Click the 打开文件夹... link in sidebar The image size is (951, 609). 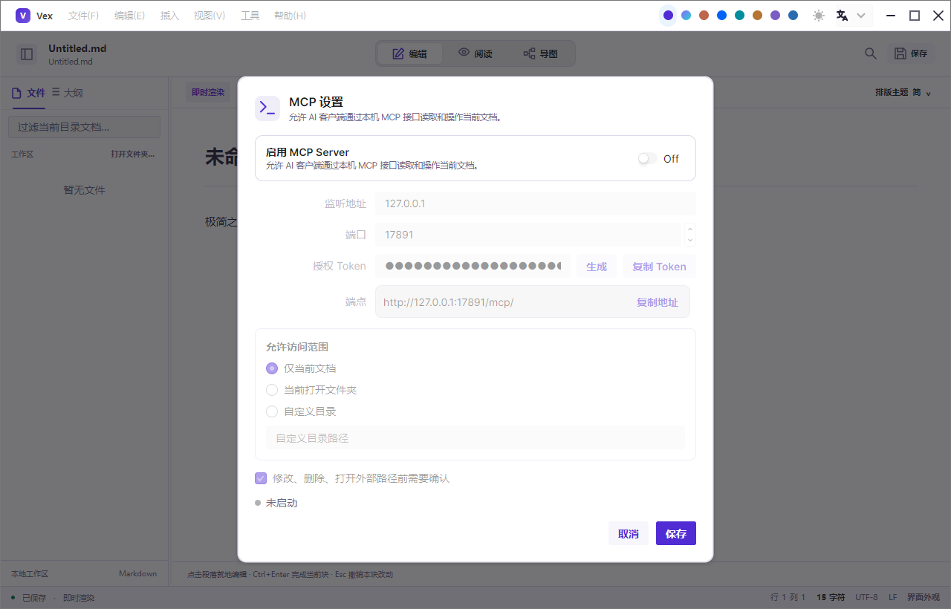(x=133, y=154)
